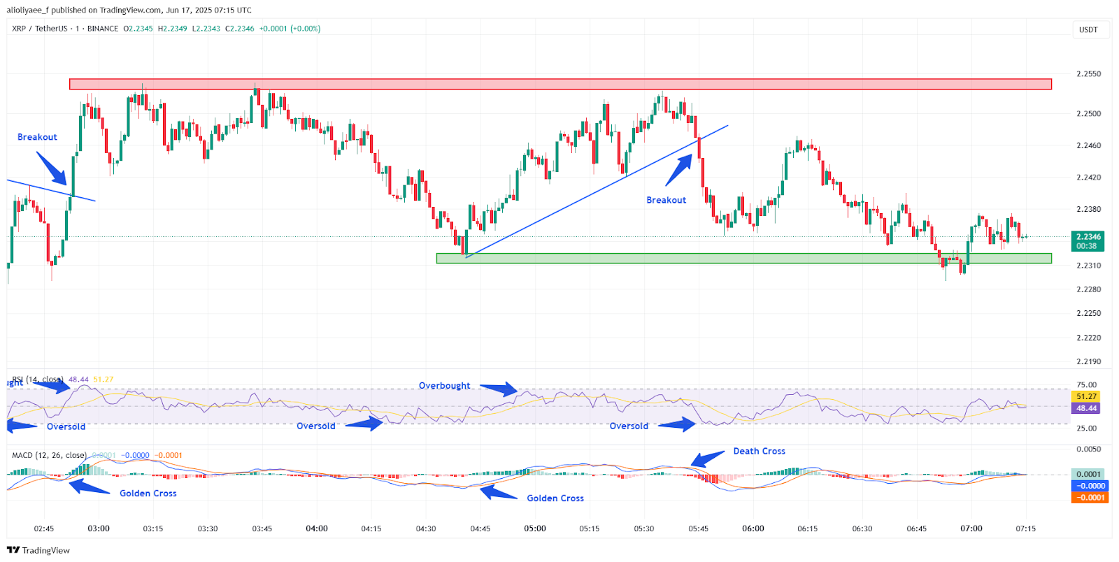Click the 04:00 time axis label
The width and height of the screenshot is (1119, 562).
tap(317, 528)
